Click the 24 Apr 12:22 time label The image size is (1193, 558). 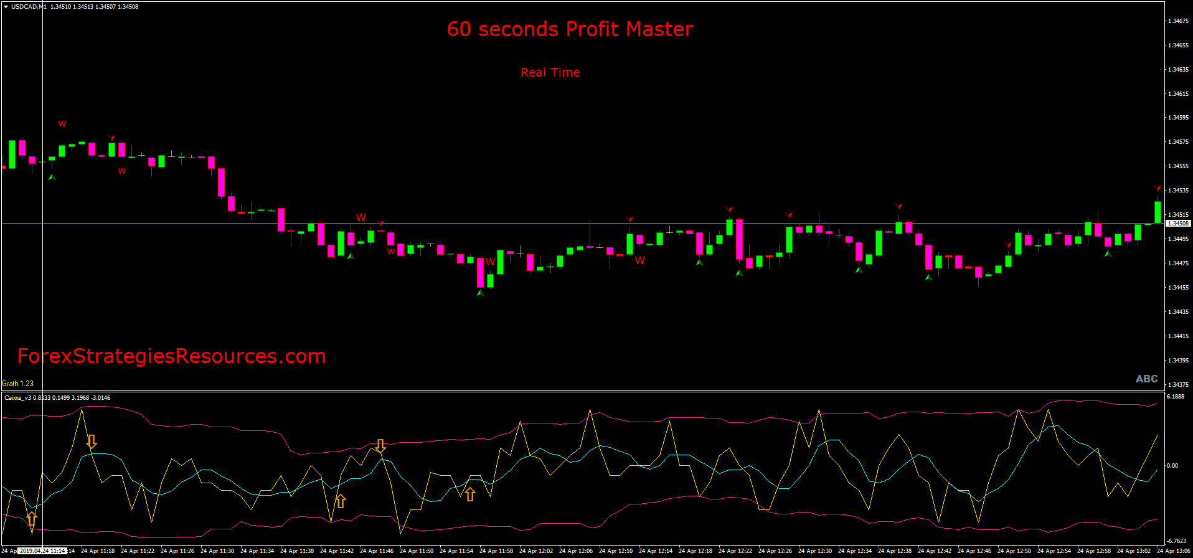tap(735, 551)
